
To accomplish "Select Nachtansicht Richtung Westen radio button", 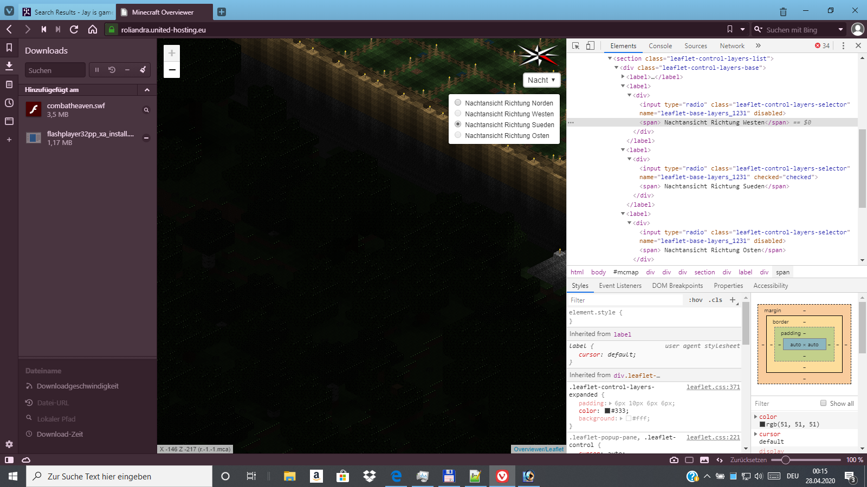I will 458,114.
